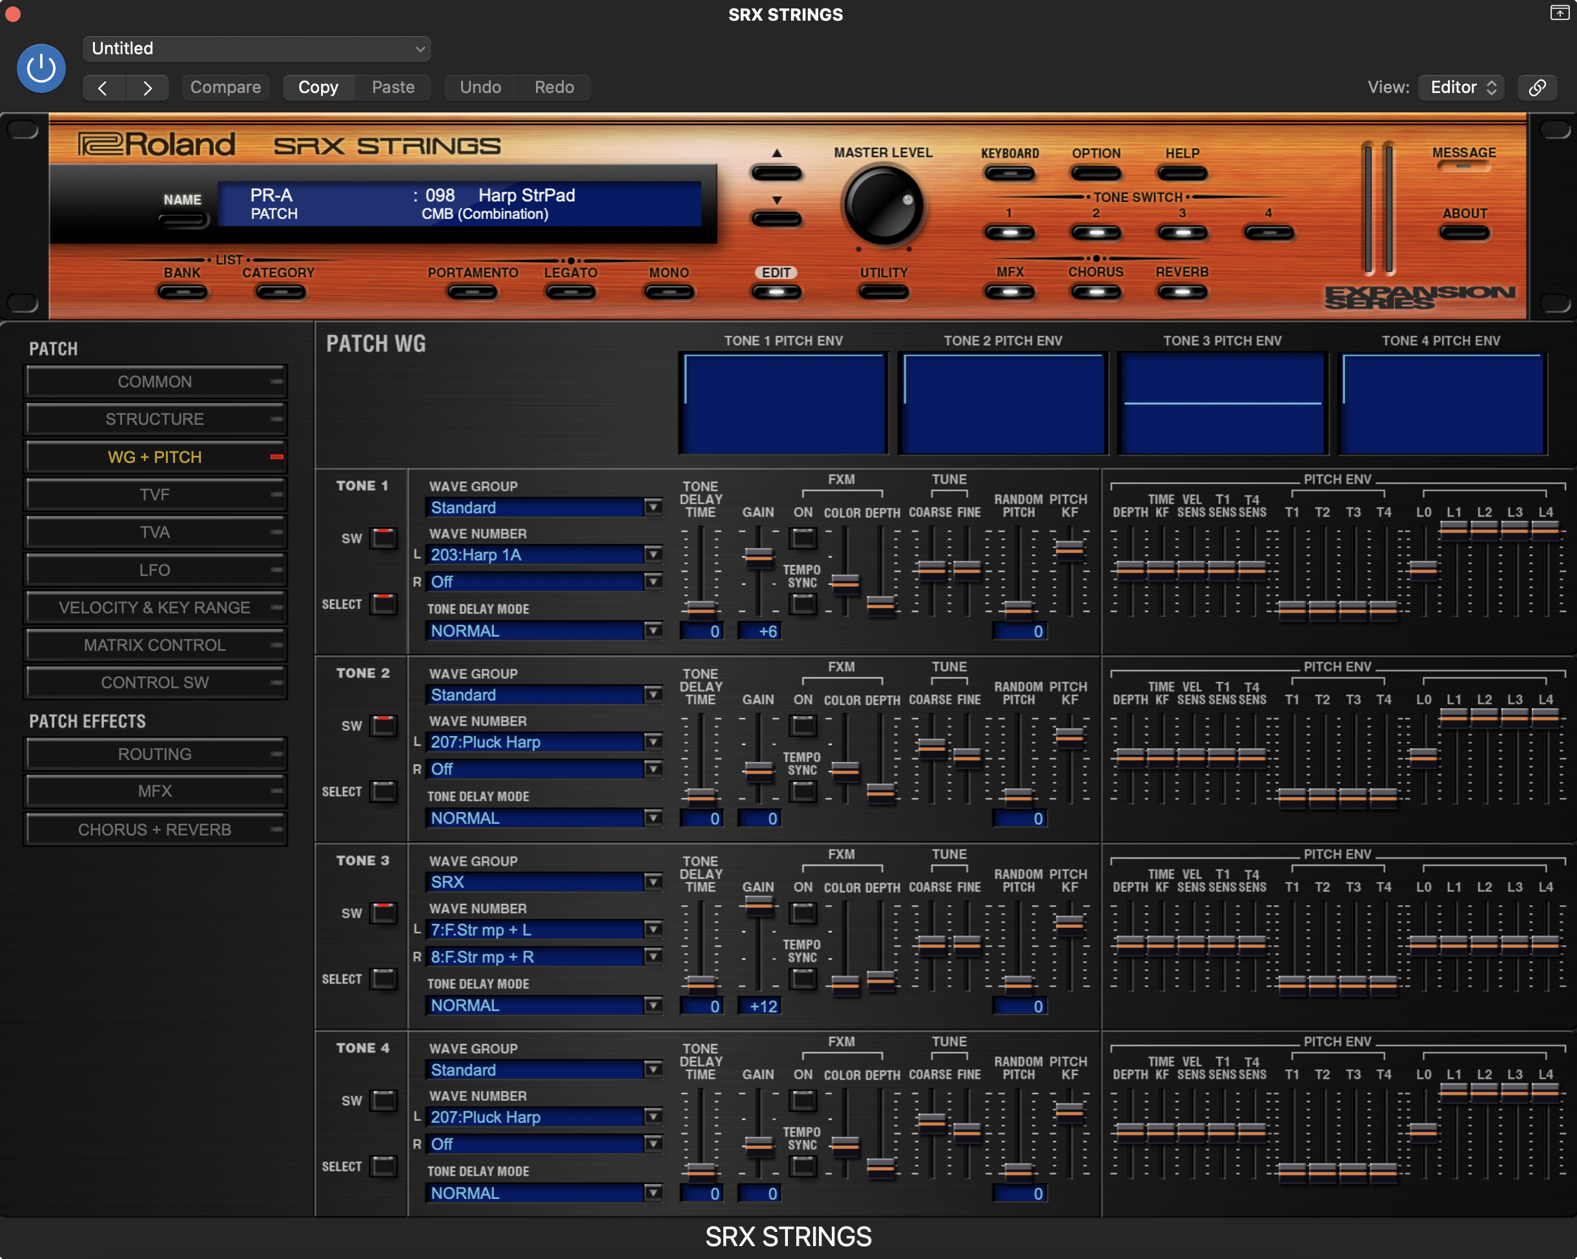
Task: Toggle Tone Switch 1
Action: tap(1009, 233)
